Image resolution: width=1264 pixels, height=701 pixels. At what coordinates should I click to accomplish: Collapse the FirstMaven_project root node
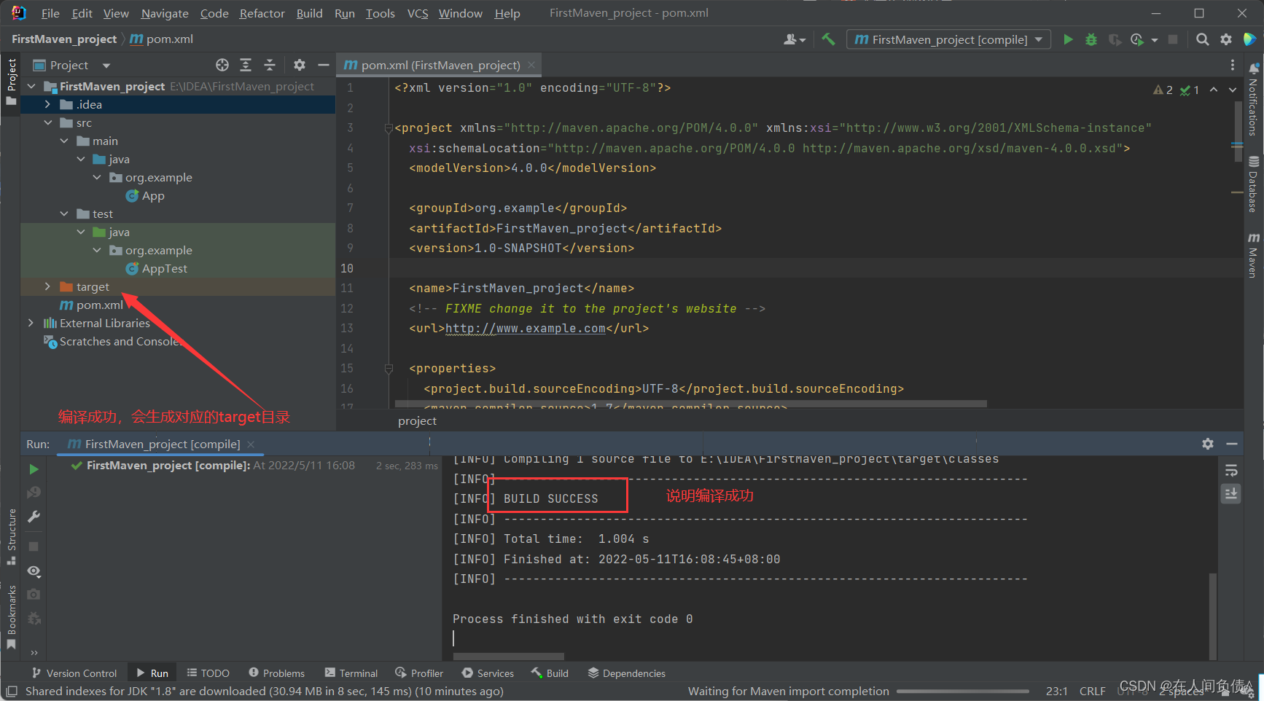pyautogui.click(x=31, y=86)
